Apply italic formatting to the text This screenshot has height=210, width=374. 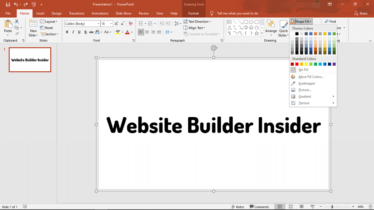pyautogui.click(x=73, y=32)
